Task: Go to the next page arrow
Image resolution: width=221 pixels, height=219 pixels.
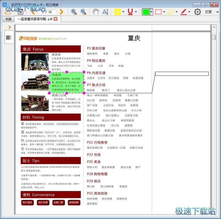Action: coord(61,12)
